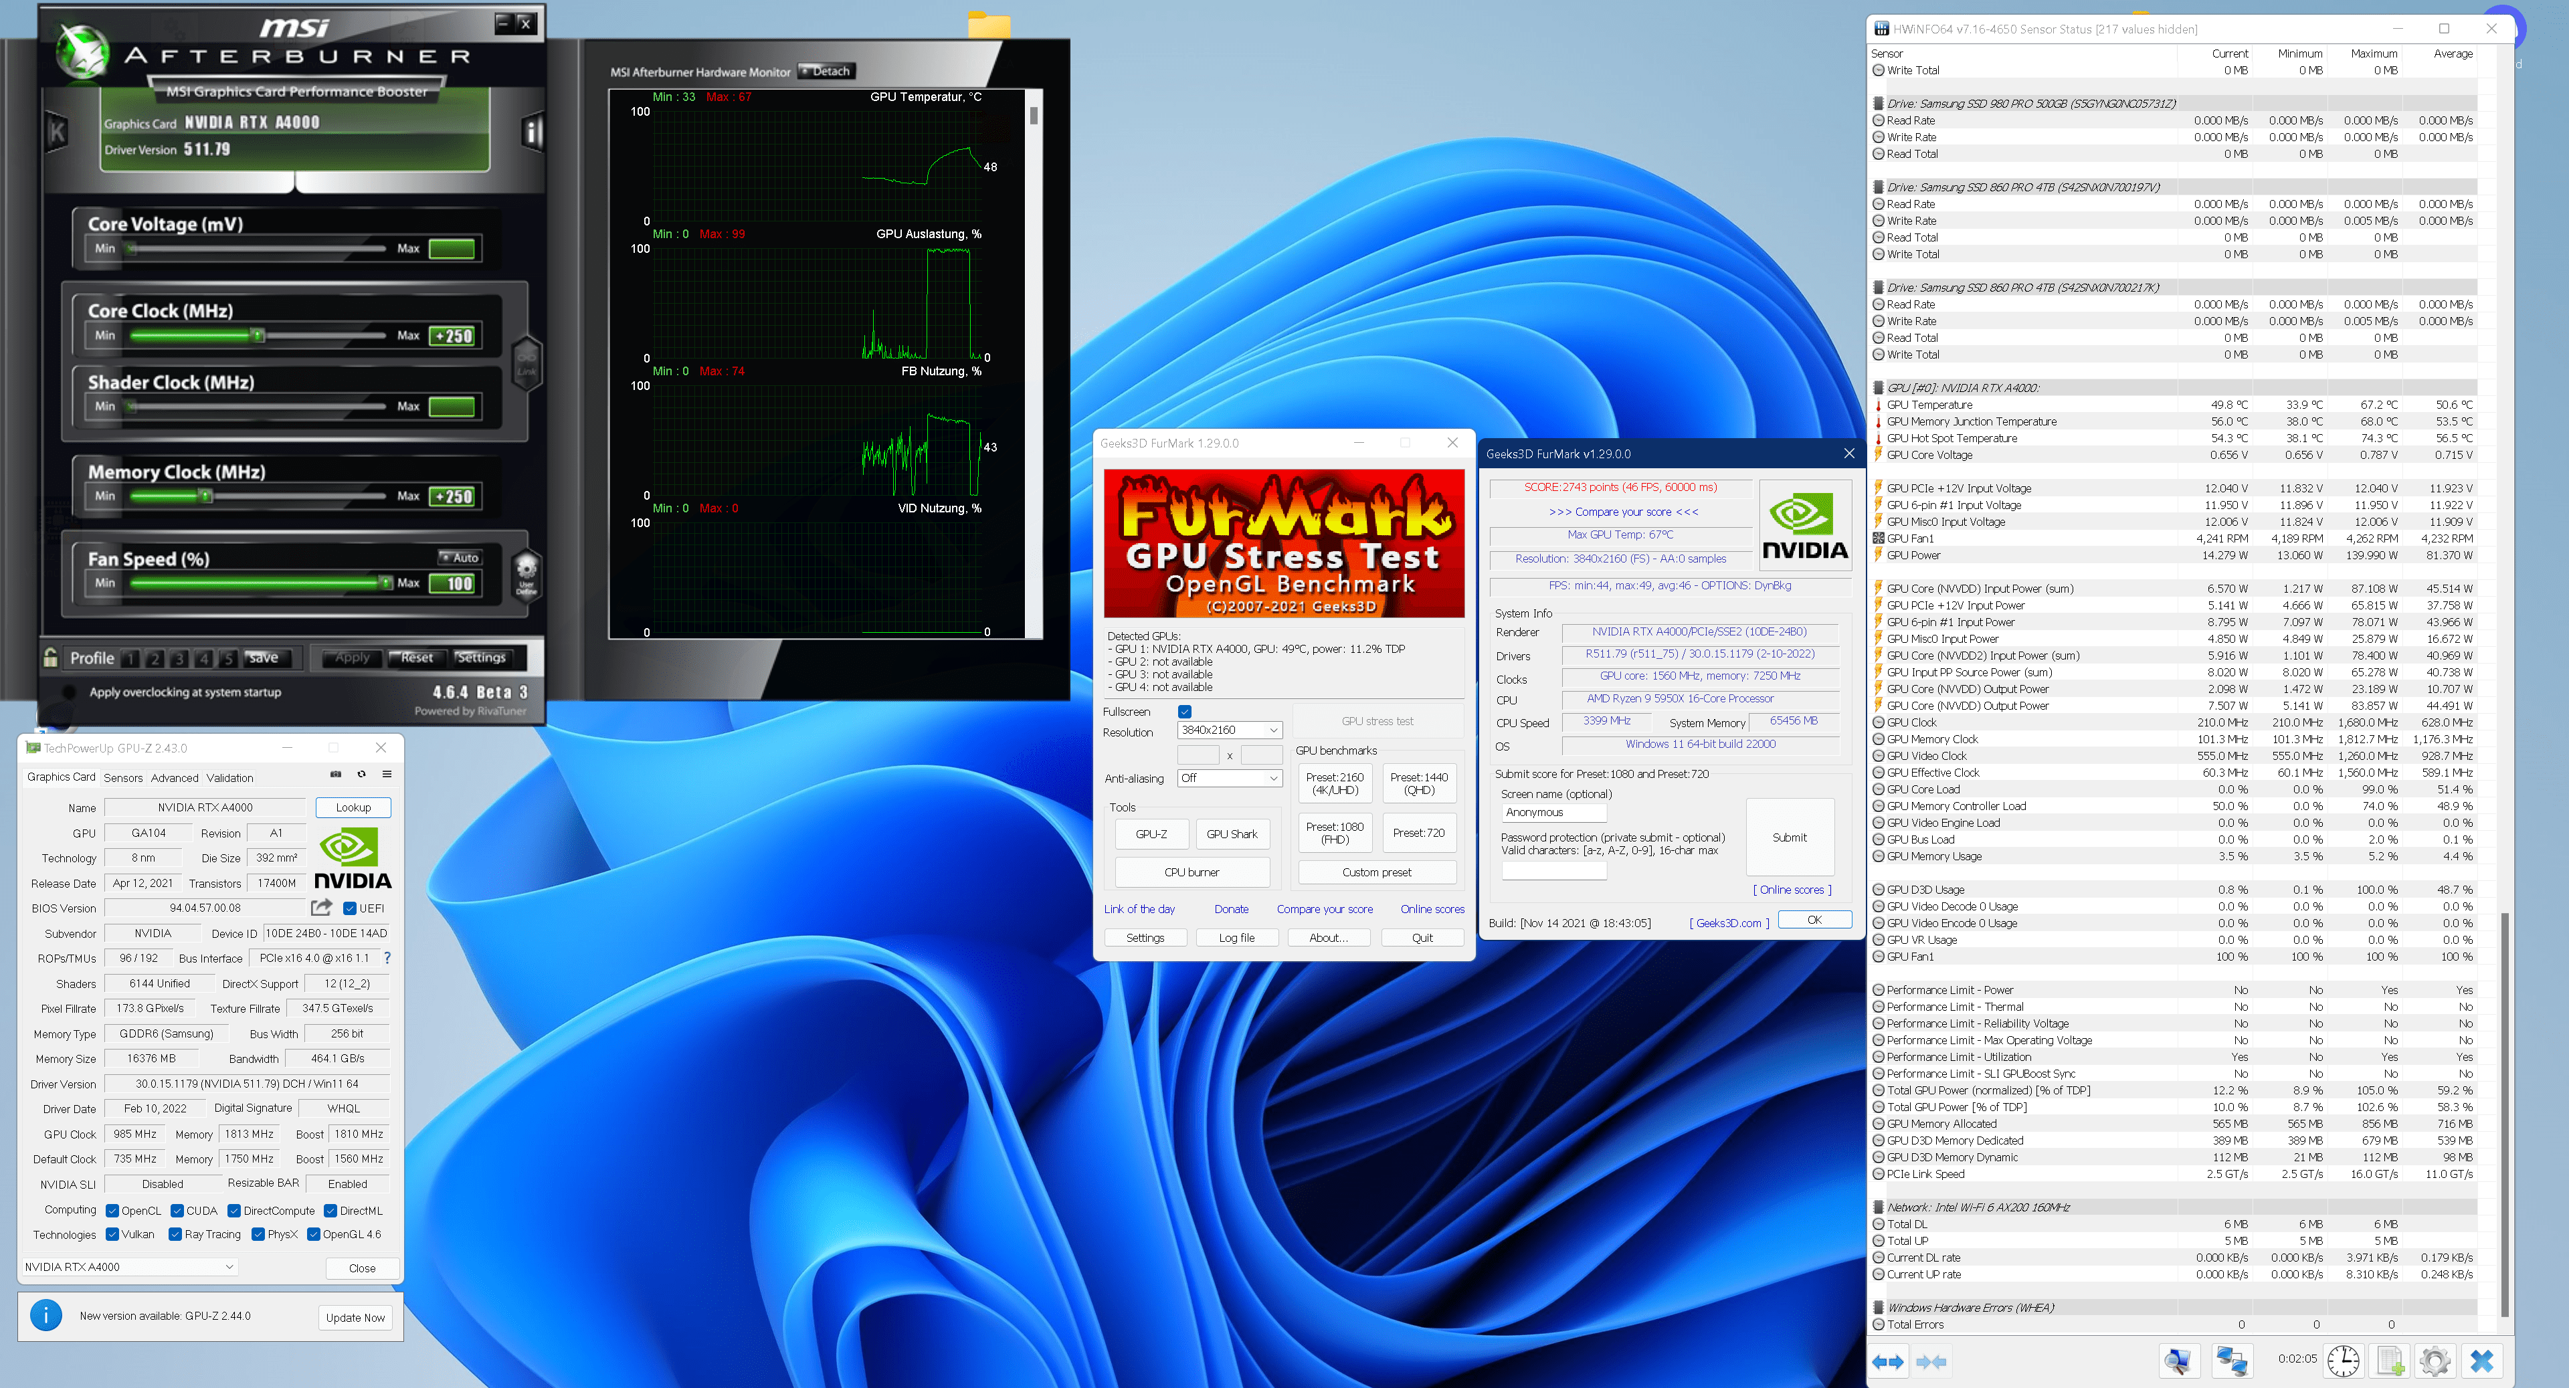Image resolution: width=2569 pixels, height=1388 pixels.
Task: Click the Afterburner profile lock icon
Action: pos(51,657)
